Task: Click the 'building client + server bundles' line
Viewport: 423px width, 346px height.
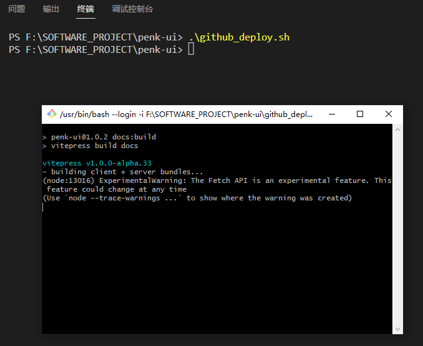Action: point(123,172)
